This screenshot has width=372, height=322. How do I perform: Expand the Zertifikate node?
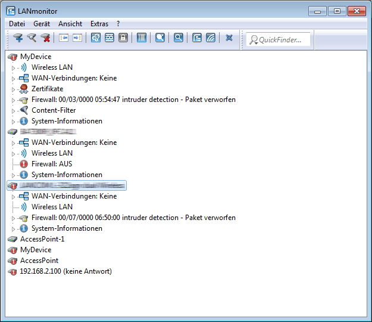click(14, 89)
